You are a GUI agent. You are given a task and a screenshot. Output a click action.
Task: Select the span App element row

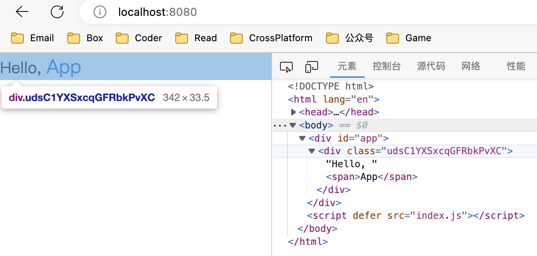(x=372, y=177)
